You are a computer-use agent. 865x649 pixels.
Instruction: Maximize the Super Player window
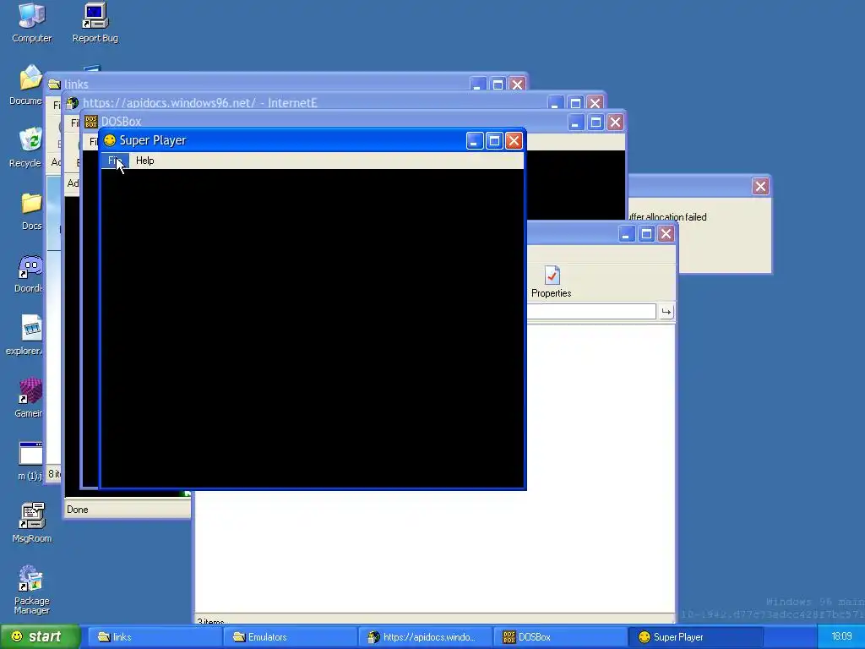click(494, 141)
